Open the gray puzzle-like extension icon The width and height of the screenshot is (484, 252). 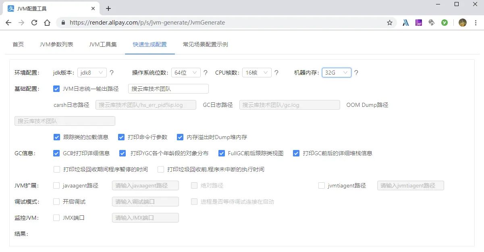pyautogui.click(x=432, y=23)
